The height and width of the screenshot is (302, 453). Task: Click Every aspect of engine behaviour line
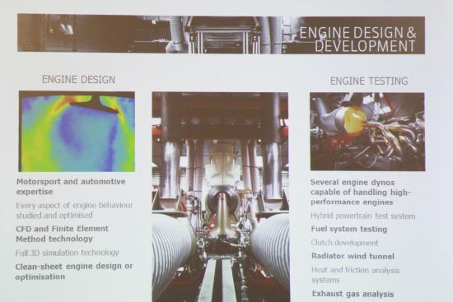pyautogui.click(x=74, y=210)
